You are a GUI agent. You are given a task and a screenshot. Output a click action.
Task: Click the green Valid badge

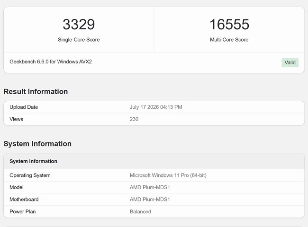[x=290, y=62]
